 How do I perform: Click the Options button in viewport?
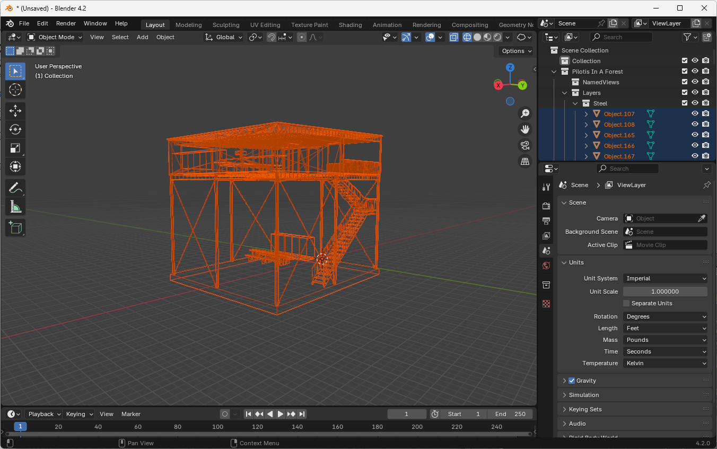point(515,51)
